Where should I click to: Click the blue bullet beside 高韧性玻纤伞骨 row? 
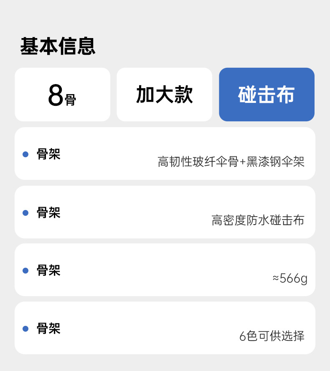pyautogui.click(x=25, y=154)
